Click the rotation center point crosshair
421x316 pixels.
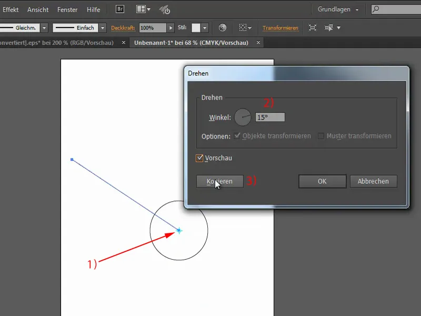(179, 231)
